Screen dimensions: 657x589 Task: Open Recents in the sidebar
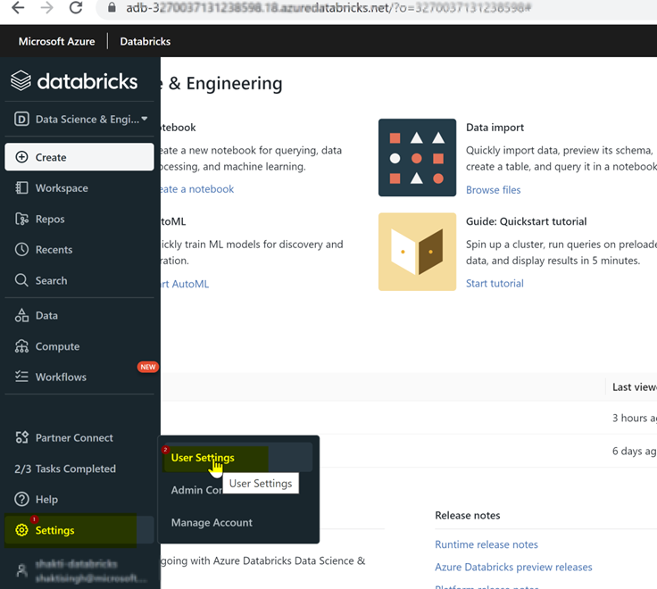point(79,250)
